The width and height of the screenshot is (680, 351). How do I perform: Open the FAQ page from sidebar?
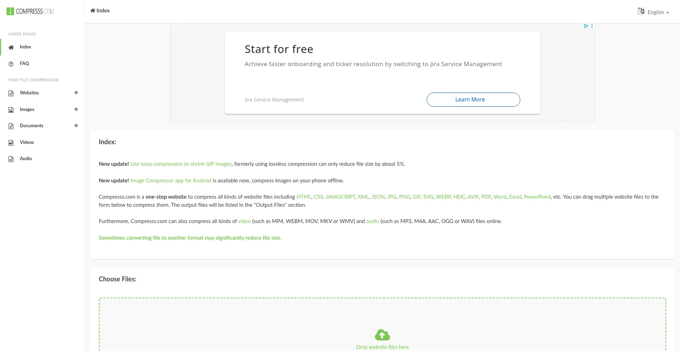(24, 64)
